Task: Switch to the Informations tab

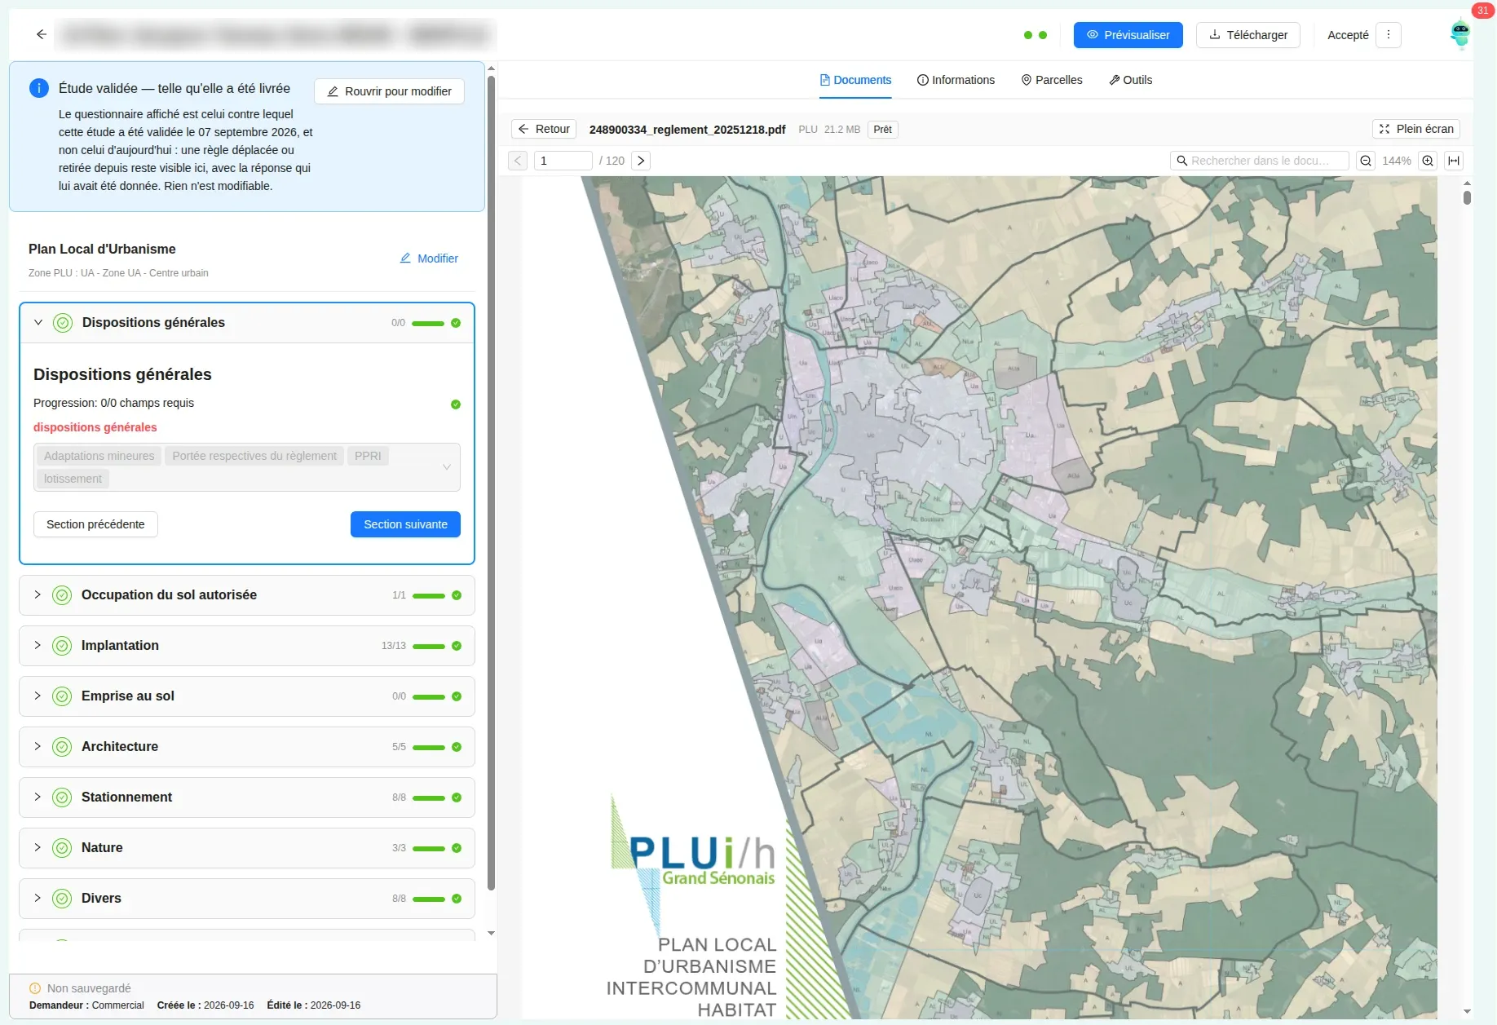Action: (956, 80)
